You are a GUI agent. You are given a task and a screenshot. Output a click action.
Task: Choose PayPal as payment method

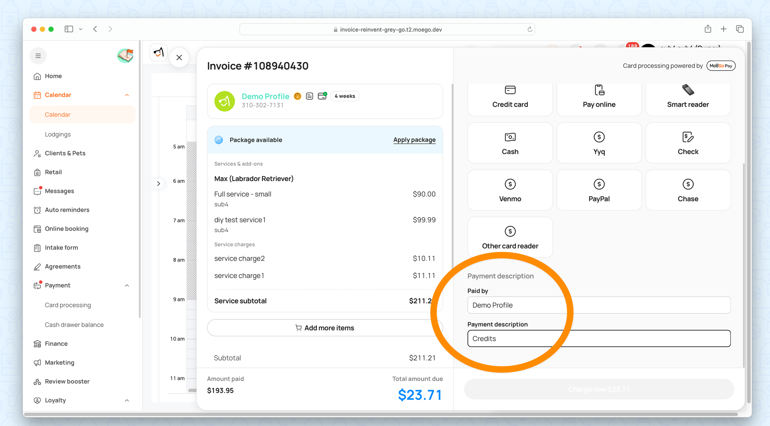click(599, 190)
